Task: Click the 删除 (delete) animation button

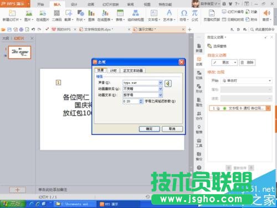Action: tap(247, 63)
